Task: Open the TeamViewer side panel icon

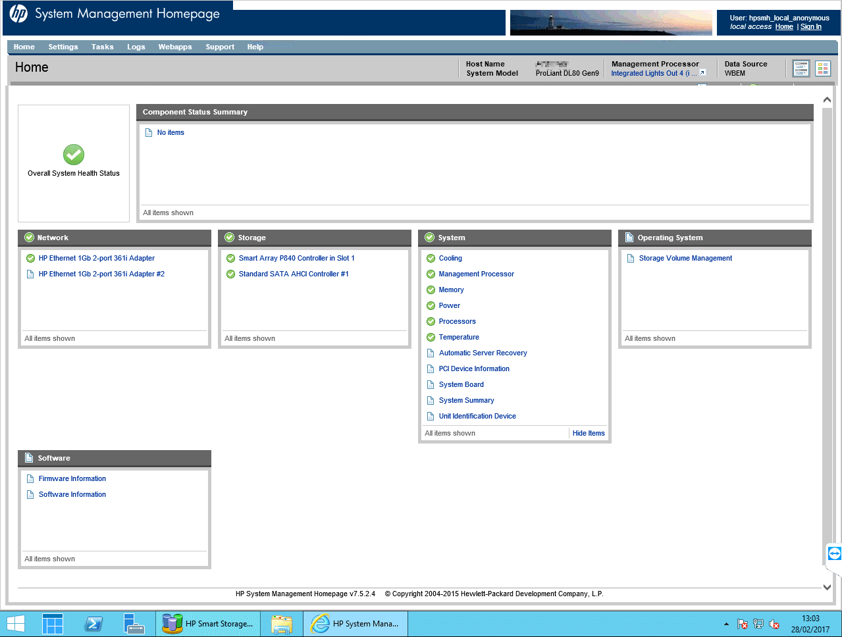Action: tap(834, 553)
